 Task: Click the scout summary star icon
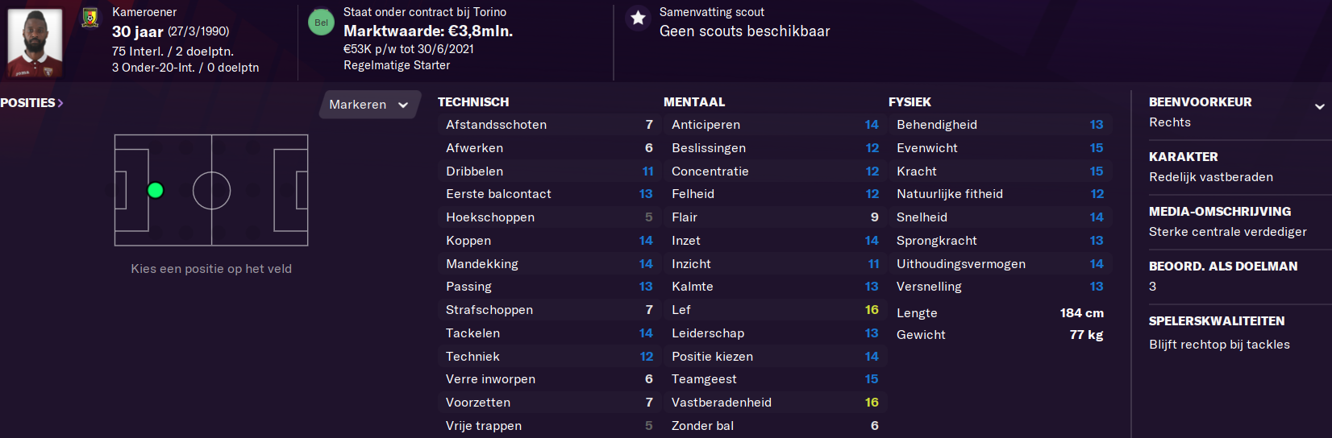click(x=638, y=18)
